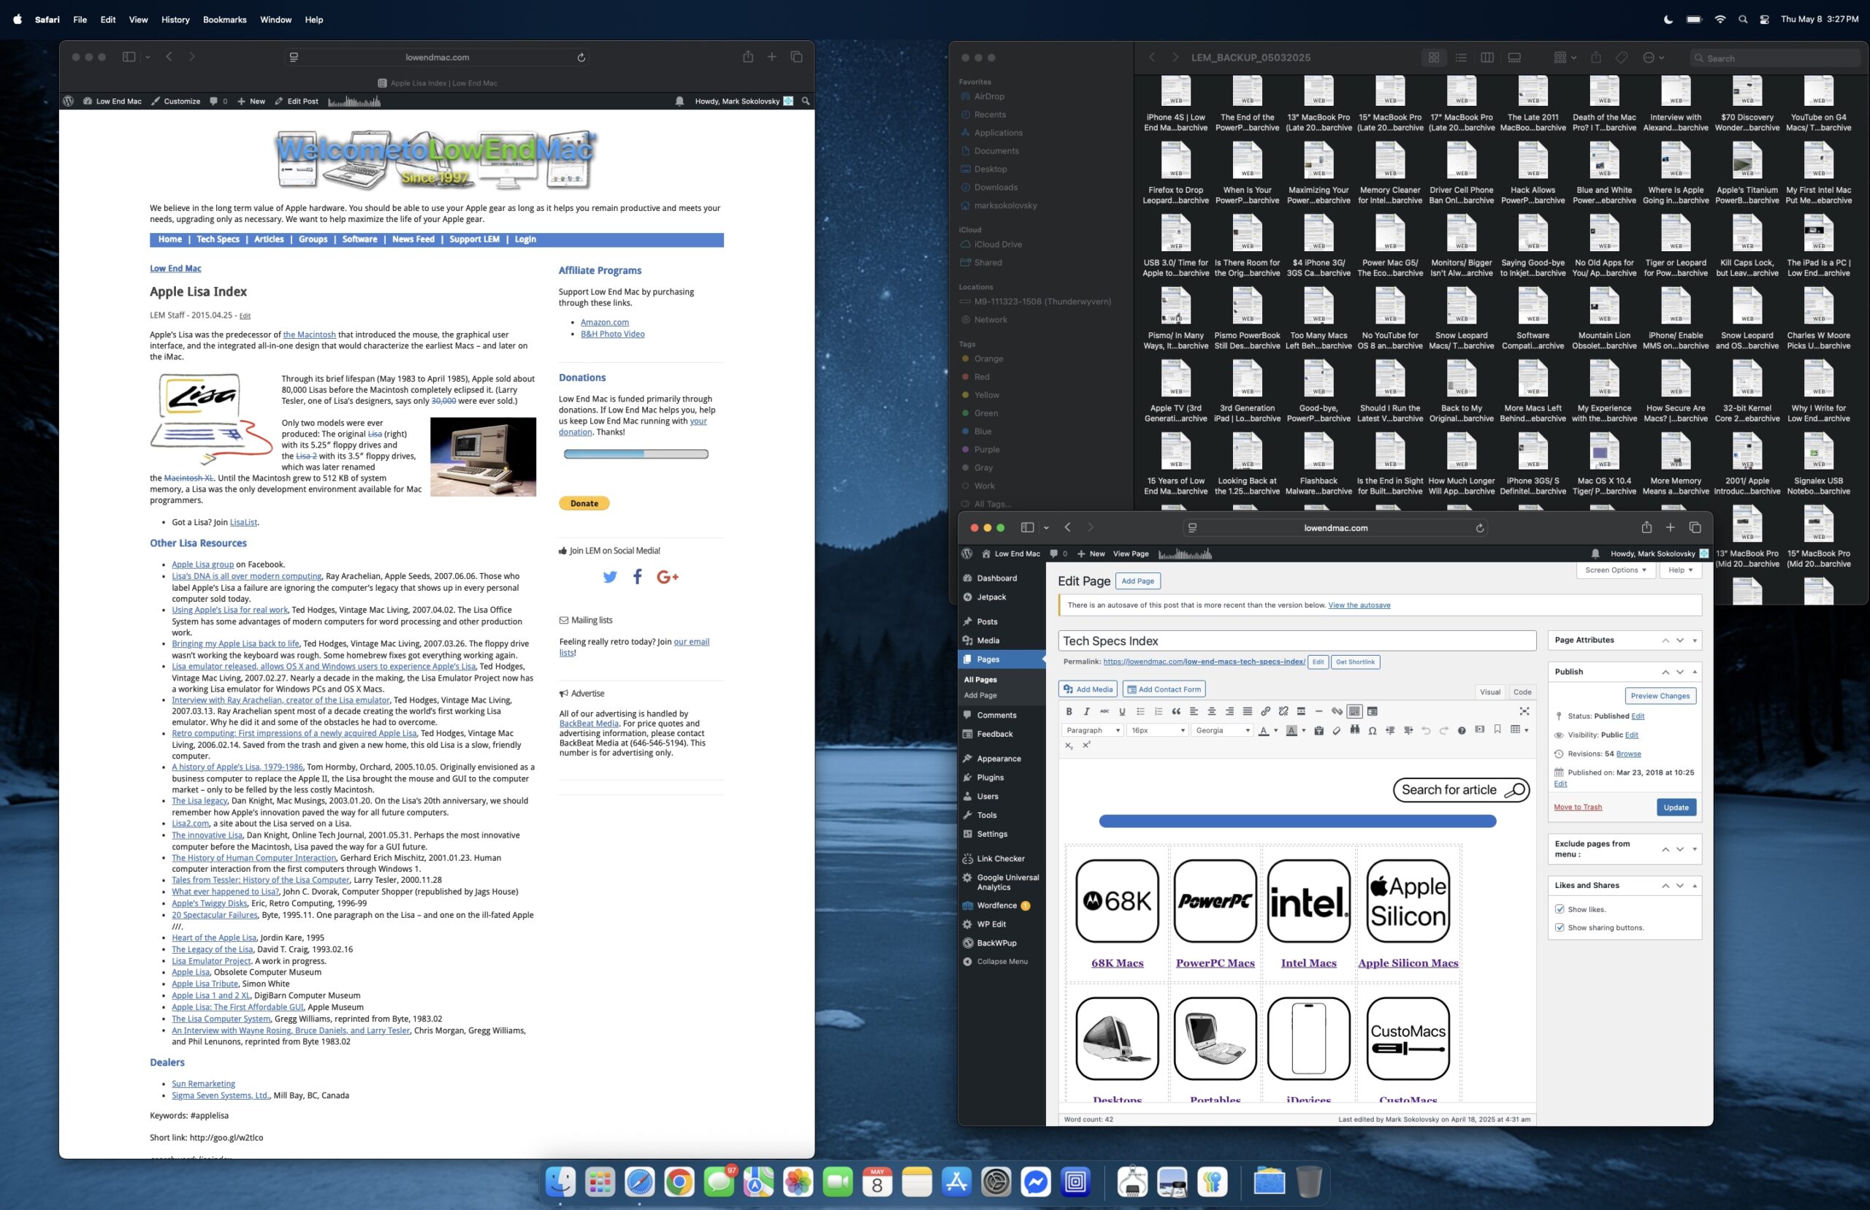Click the yellow Donate button on Lisa page
Image resolution: width=1870 pixels, height=1210 pixels.
pos(584,504)
